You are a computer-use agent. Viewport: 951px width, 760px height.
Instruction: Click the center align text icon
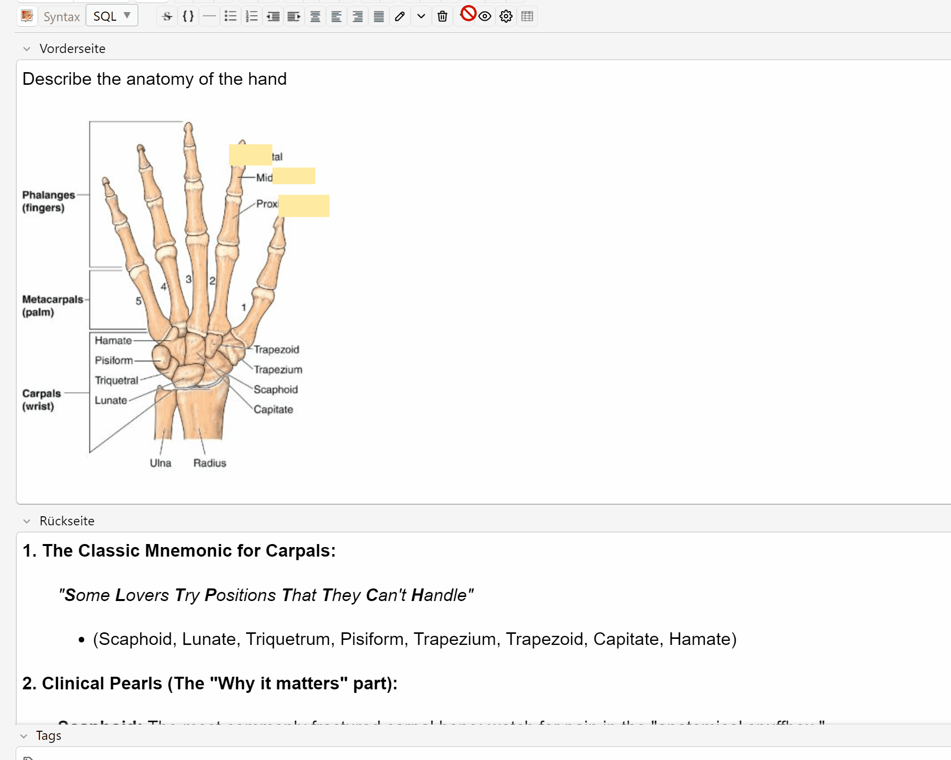(315, 17)
